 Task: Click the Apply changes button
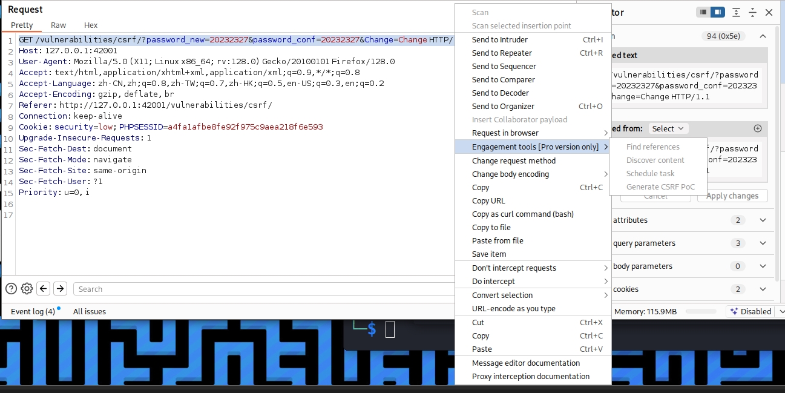[732, 196]
